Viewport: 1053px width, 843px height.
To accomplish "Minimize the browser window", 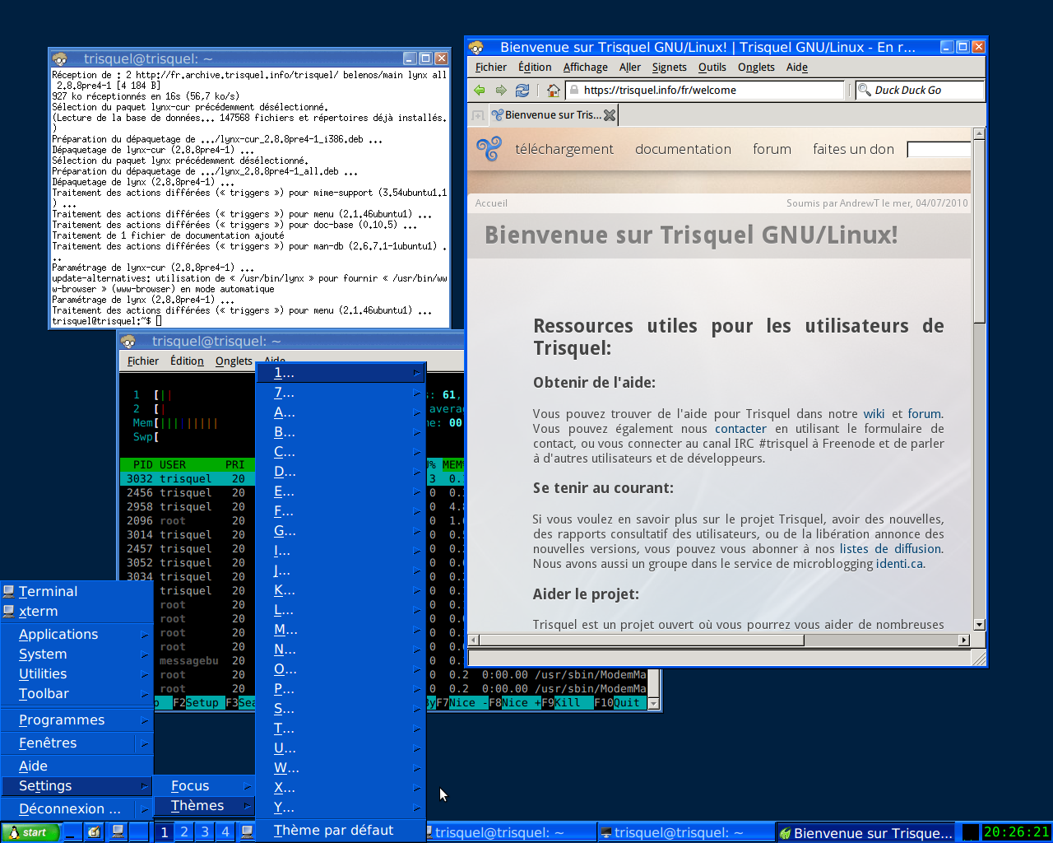I will pos(947,47).
